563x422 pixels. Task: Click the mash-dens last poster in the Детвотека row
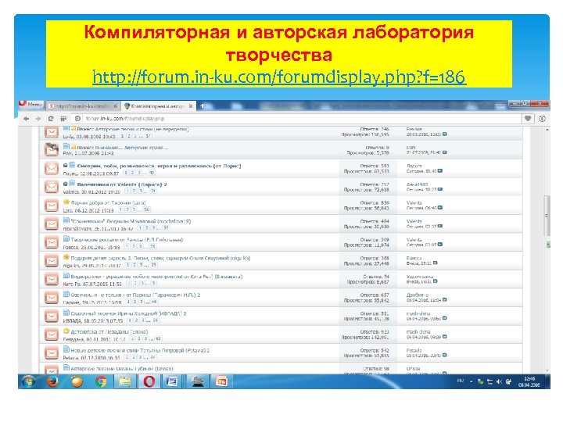(418, 332)
